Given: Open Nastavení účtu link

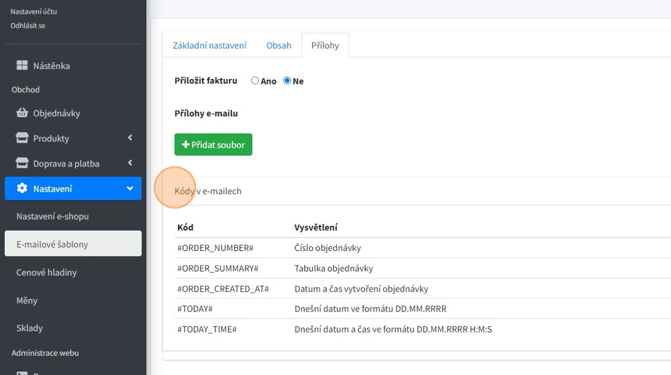Looking at the screenshot, I should (x=34, y=11).
